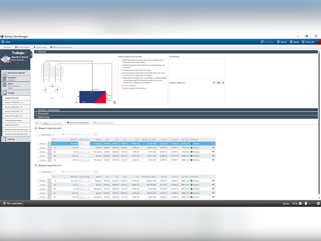This screenshot has height=241, width=321.
Task: Open Ayuda help icon
Action: click(x=292, y=41)
